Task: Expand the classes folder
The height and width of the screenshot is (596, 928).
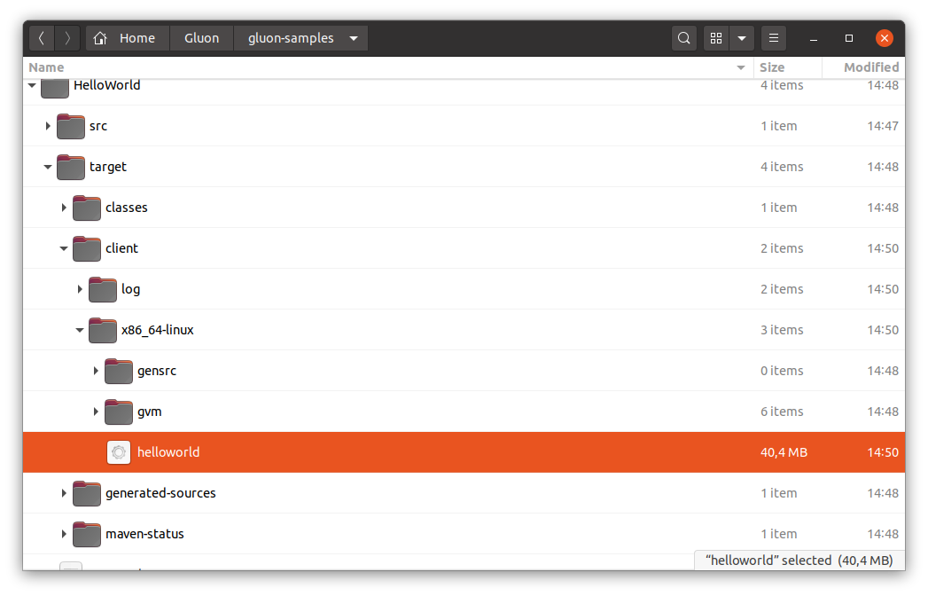Action: coord(64,208)
